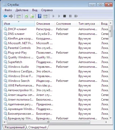The height and width of the screenshot is (130, 115).
Task: Open Help via the question mark icon
Action: (x=40, y=16)
